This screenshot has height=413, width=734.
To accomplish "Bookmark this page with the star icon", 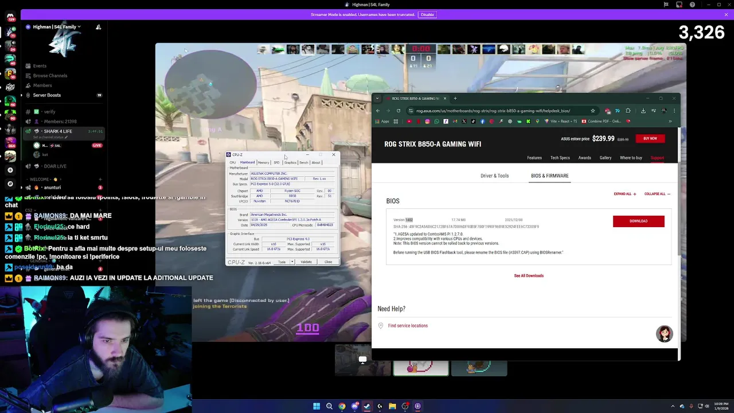I will [x=593, y=111].
